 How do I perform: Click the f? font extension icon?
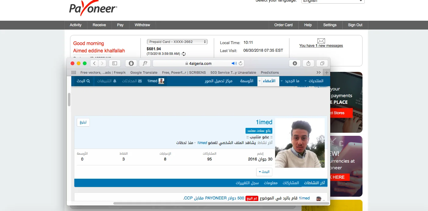pyautogui.click(x=145, y=63)
